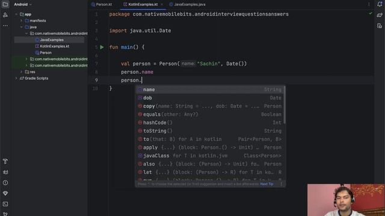Choose copy(...) completion suggestion
The width and height of the screenshot is (385, 216).
pos(210,106)
